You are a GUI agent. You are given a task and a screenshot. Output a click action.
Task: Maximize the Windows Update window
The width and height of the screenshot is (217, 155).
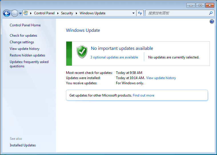[x=200, y=5]
